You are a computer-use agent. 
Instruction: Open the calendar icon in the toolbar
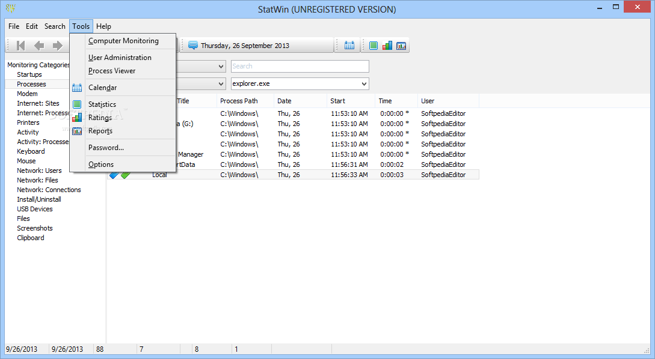[349, 46]
